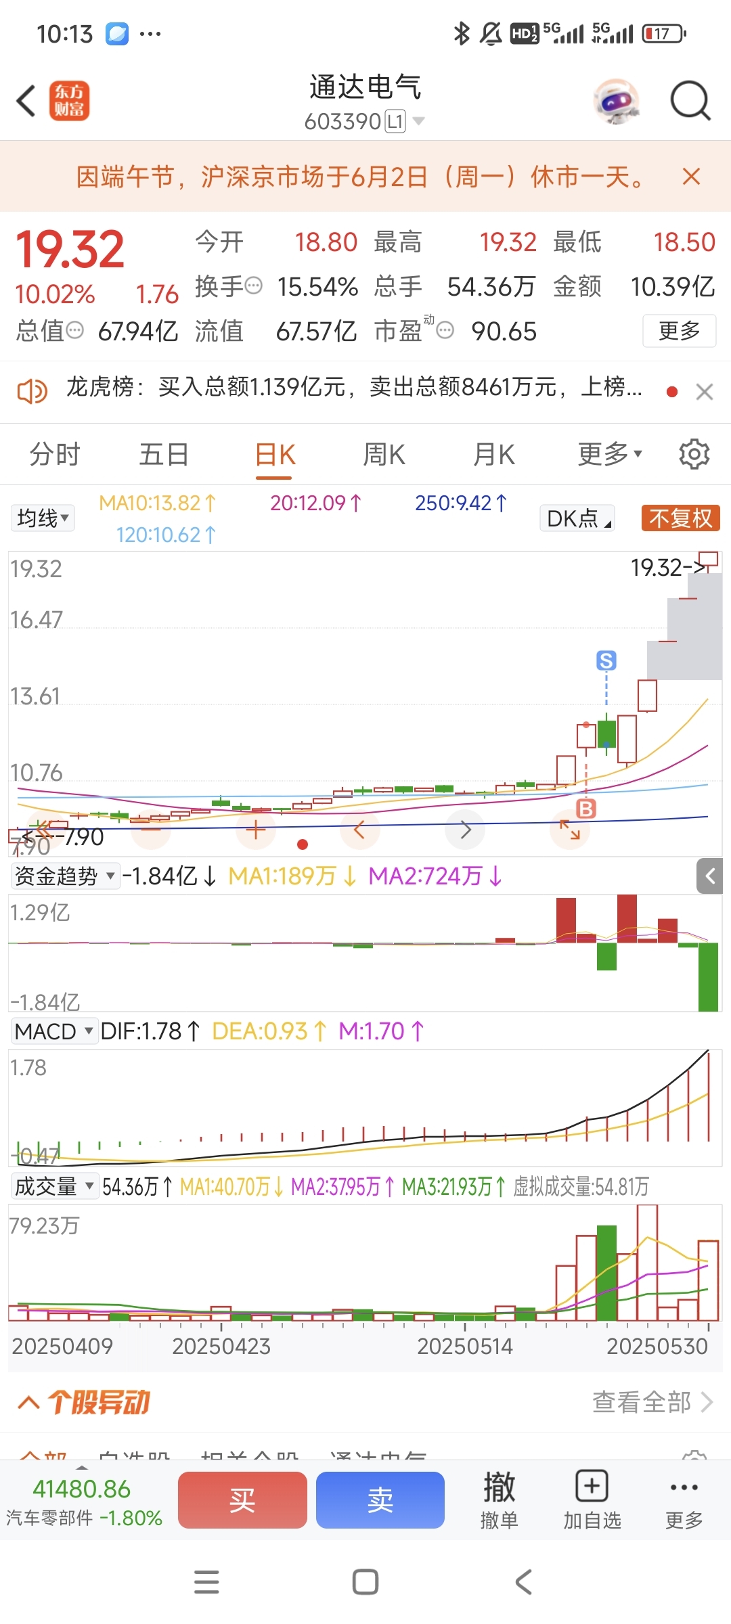Expand the 更多 chart period dropdown
The image size is (731, 1624).
609,455
